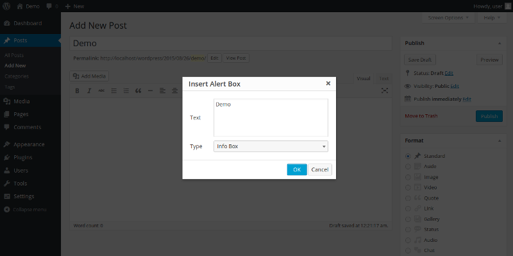Screen dimensions: 513x256
Task: Open the Demo site home icon
Action: click(x=28, y=6)
